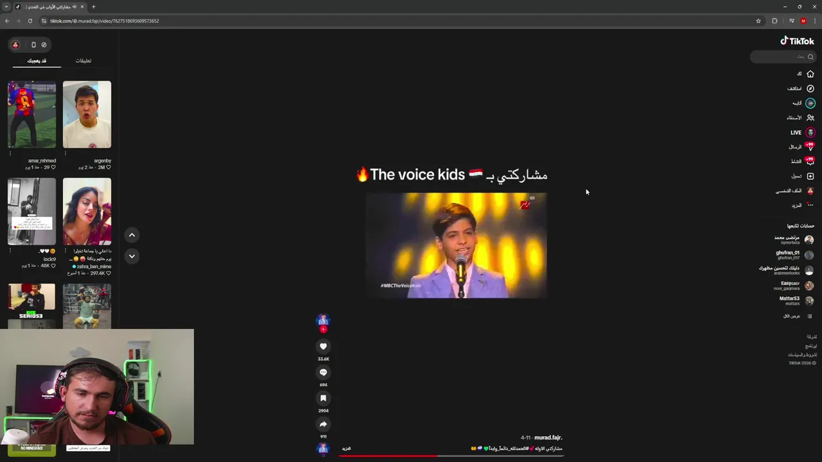The width and height of the screenshot is (822, 462).
Task: Switch to the 'تعليقات' comments tab
Action: 83,61
